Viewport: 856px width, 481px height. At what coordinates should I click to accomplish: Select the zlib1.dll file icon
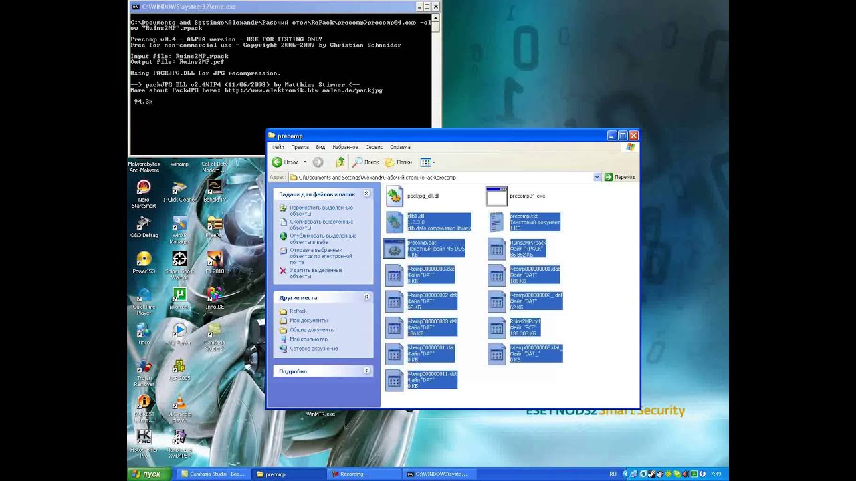point(395,222)
